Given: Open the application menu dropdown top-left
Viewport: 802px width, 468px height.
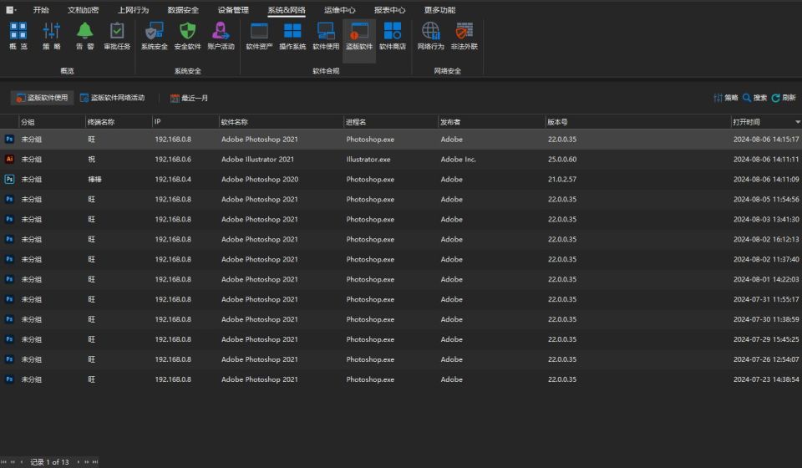Looking at the screenshot, I should pos(11,10).
